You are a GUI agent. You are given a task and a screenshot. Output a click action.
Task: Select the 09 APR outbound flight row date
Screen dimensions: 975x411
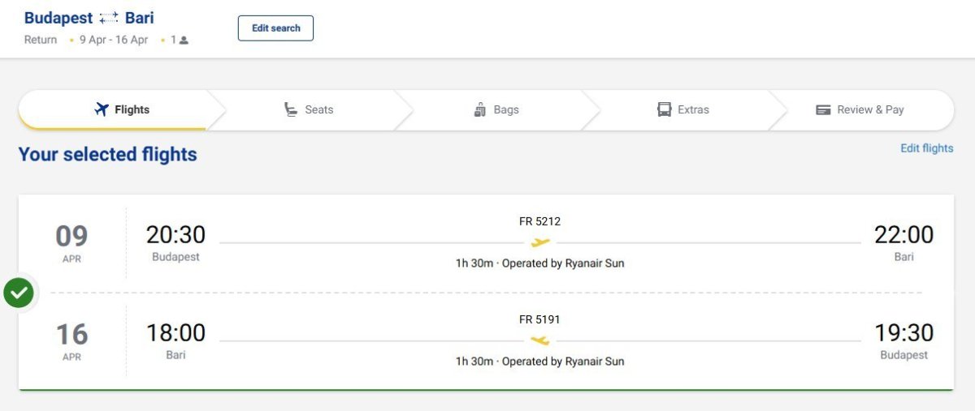[x=71, y=242]
